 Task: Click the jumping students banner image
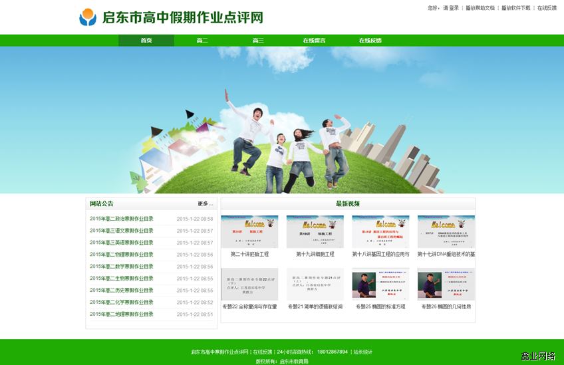[x=282, y=120]
